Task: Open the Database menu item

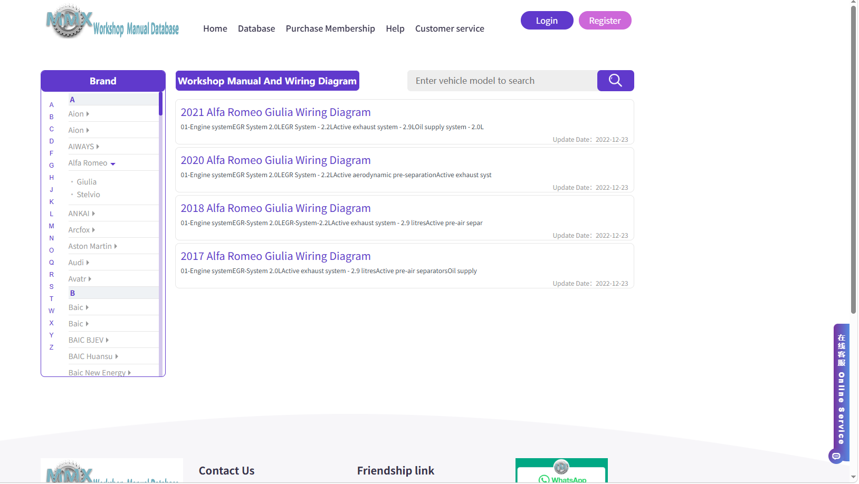Action: [256, 28]
